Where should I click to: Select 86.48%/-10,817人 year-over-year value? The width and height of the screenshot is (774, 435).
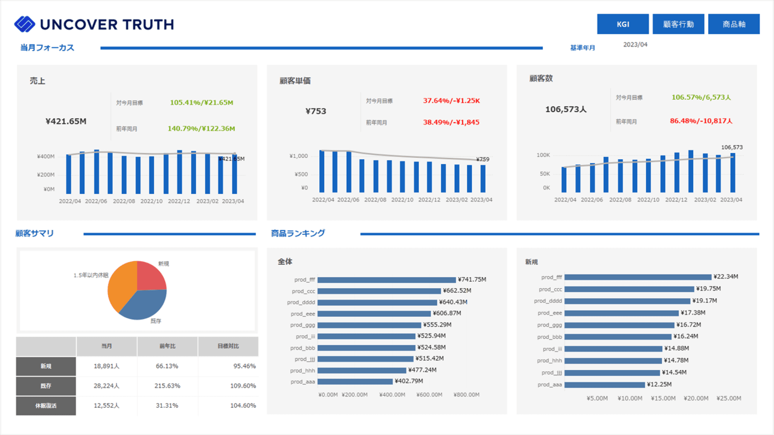coord(701,121)
